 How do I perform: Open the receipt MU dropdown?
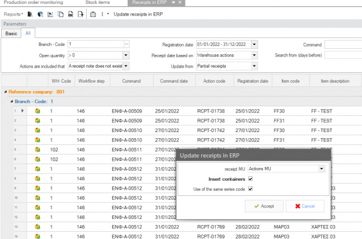pos(321,169)
